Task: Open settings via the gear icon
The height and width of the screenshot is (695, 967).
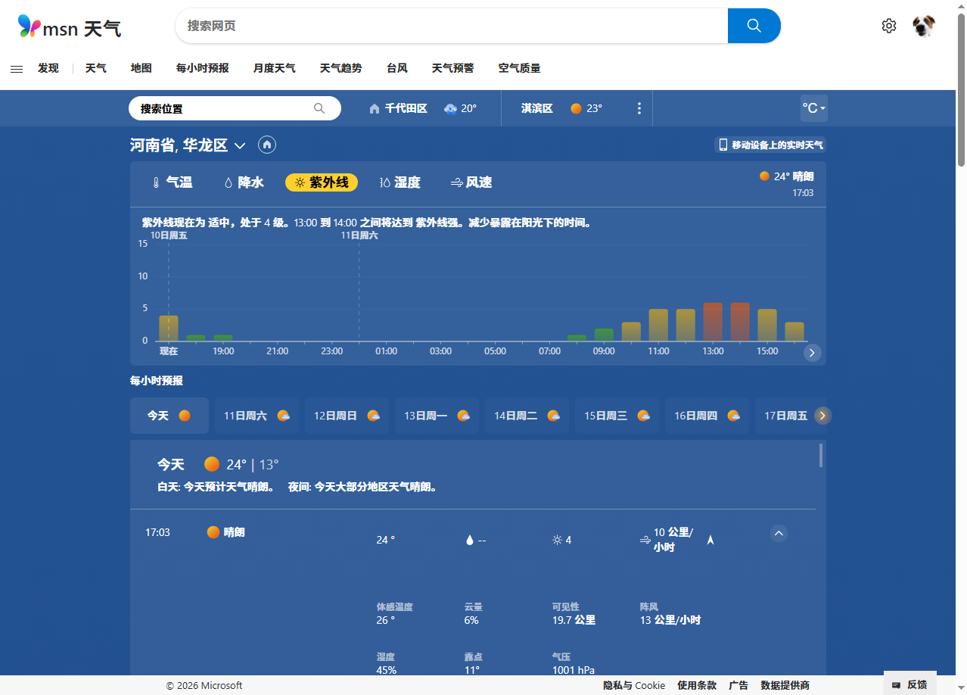Action: point(888,26)
